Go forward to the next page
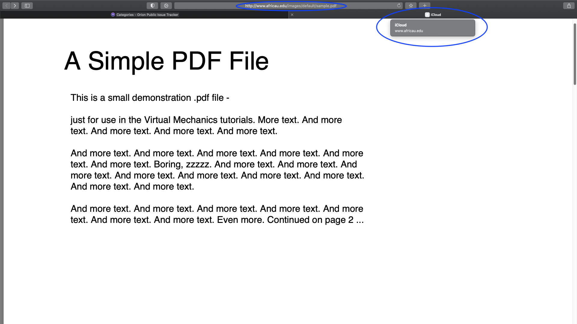 15,6
